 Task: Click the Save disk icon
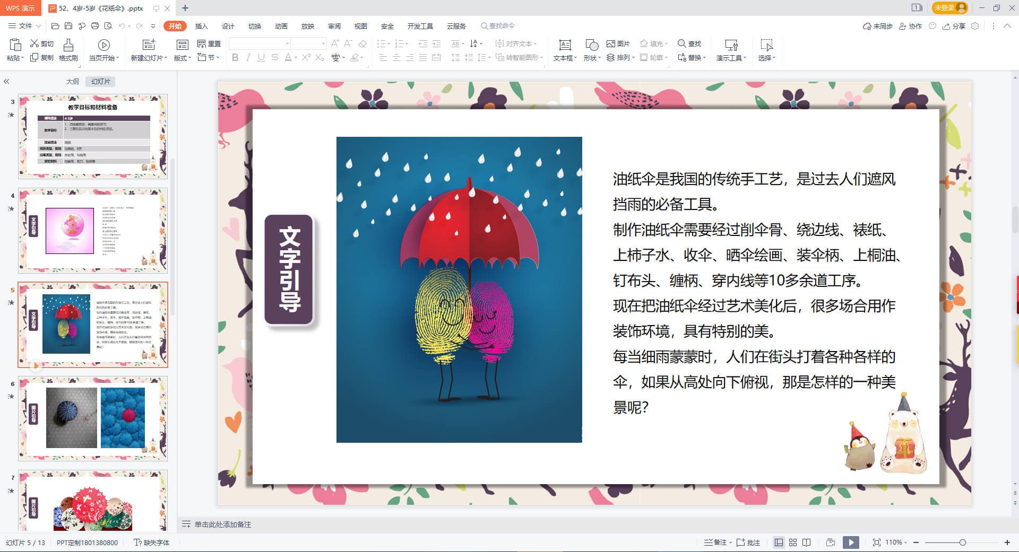68,25
